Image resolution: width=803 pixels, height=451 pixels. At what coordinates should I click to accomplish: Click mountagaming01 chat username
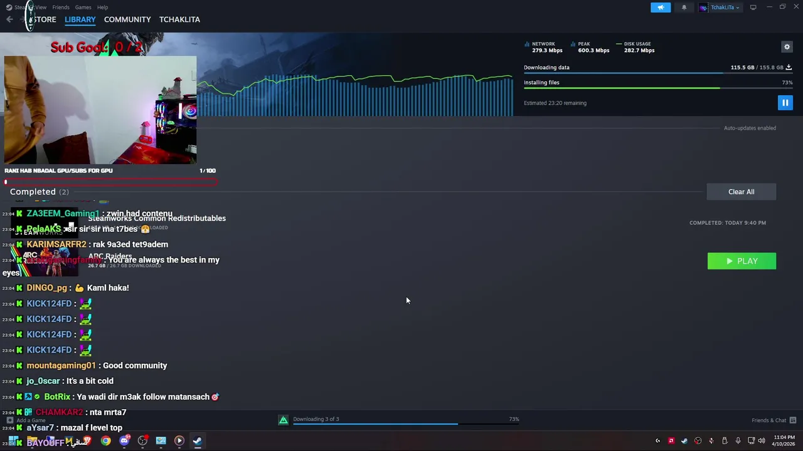click(x=61, y=365)
